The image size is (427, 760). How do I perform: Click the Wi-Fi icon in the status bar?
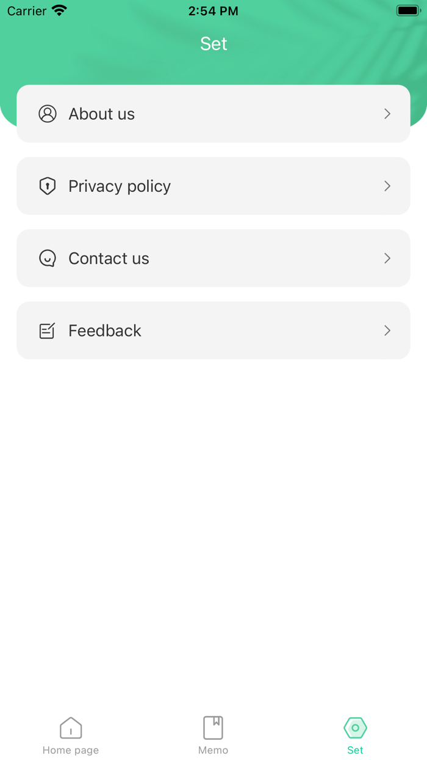[x=58, y=10]
